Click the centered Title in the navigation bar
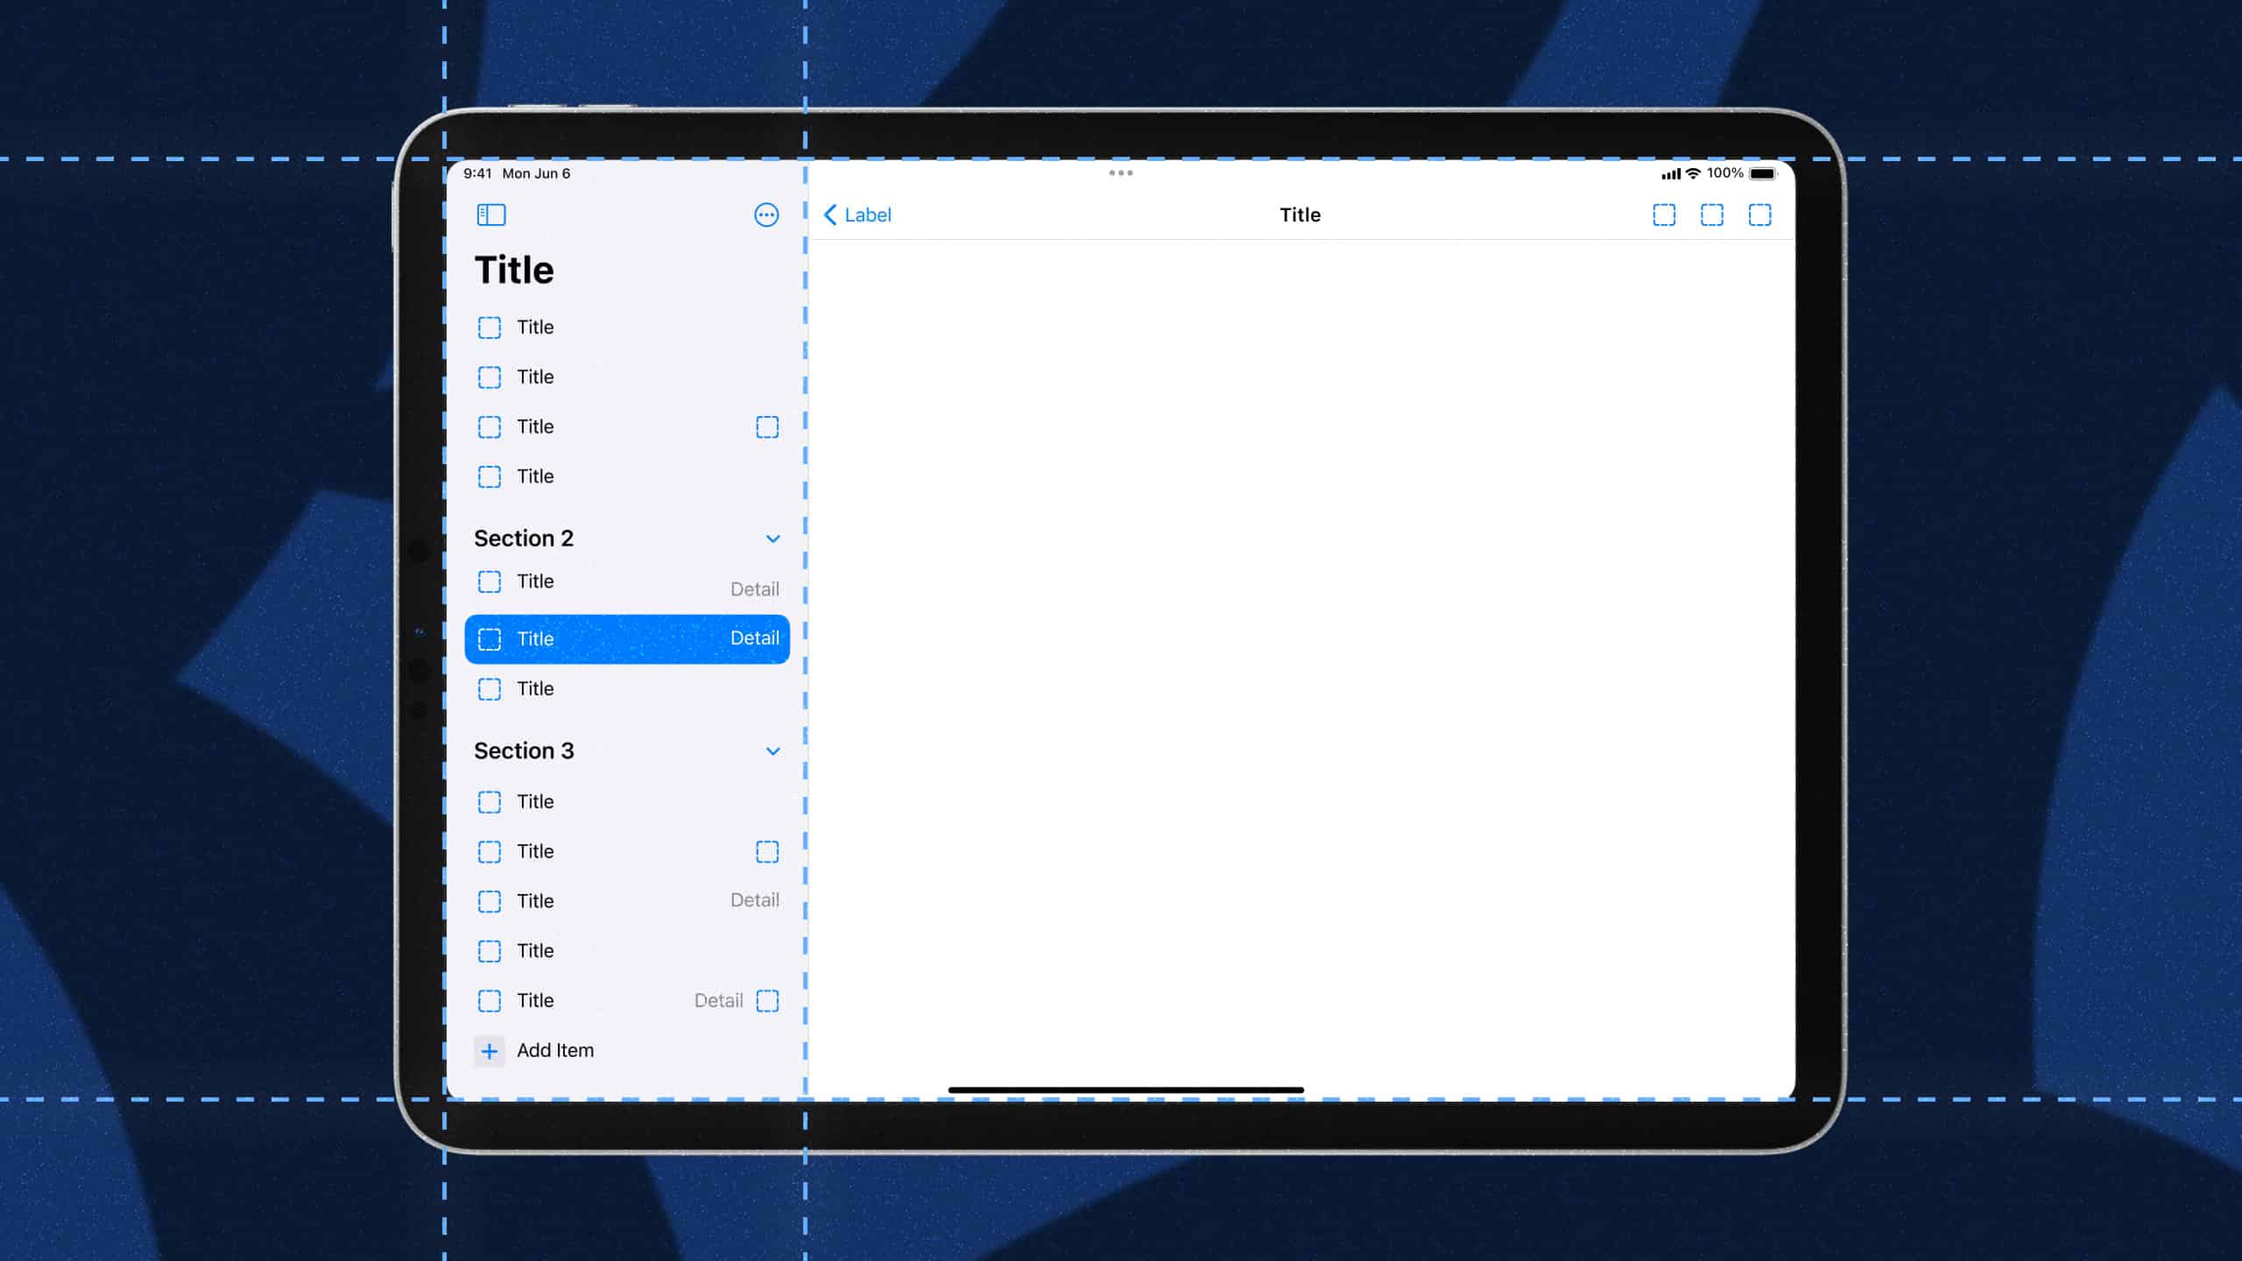 [x=1301, y=215]
